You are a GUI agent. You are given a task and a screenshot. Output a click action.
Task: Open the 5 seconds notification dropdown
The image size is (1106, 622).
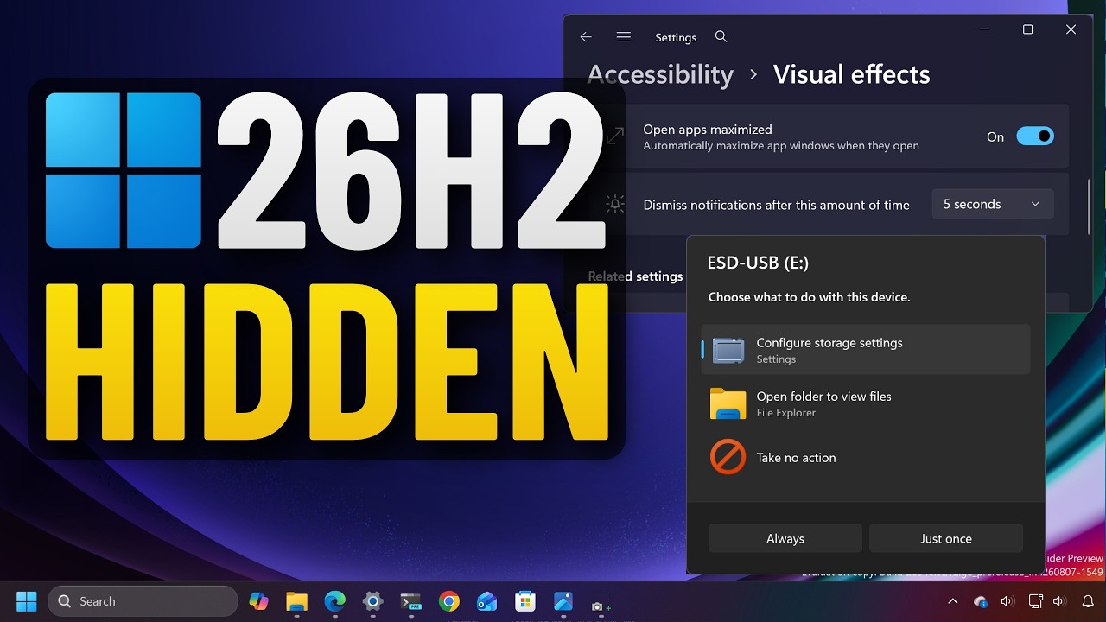click(x=992, y=204)
